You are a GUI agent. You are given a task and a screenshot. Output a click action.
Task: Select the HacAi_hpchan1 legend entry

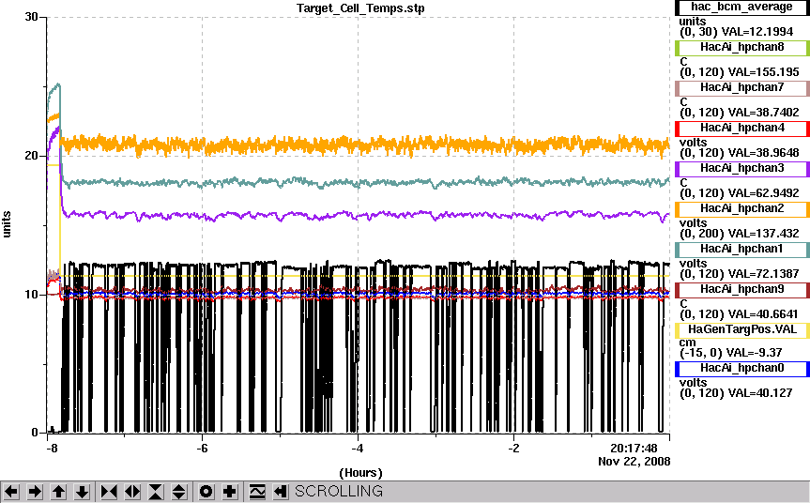741,250
